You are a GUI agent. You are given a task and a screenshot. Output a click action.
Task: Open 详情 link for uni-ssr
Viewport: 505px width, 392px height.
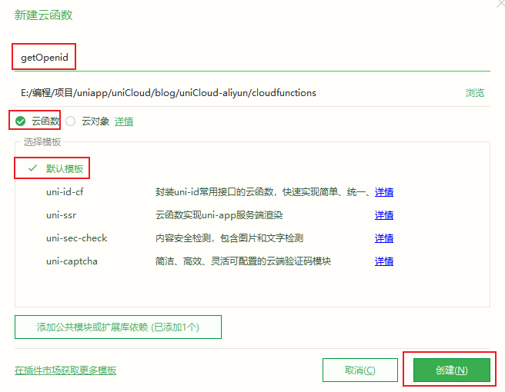click(384, 215)
